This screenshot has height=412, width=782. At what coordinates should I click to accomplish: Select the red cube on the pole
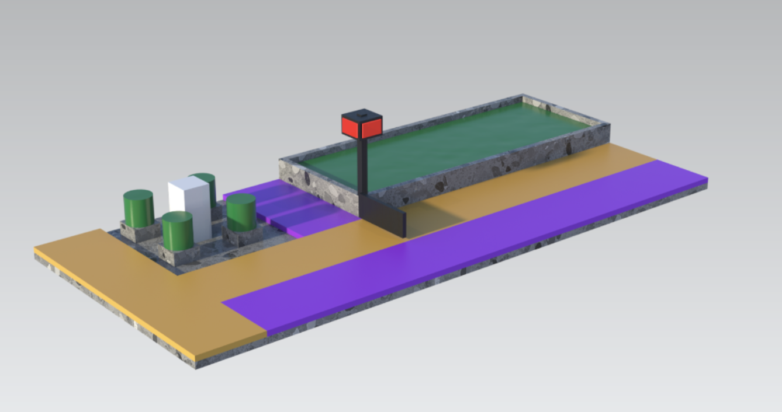click(x=362, y=123)
